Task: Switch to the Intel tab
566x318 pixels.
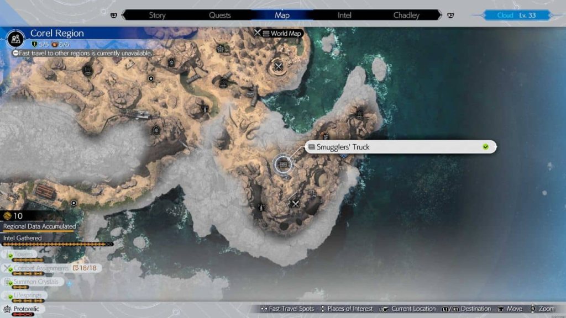Action: 344,15
